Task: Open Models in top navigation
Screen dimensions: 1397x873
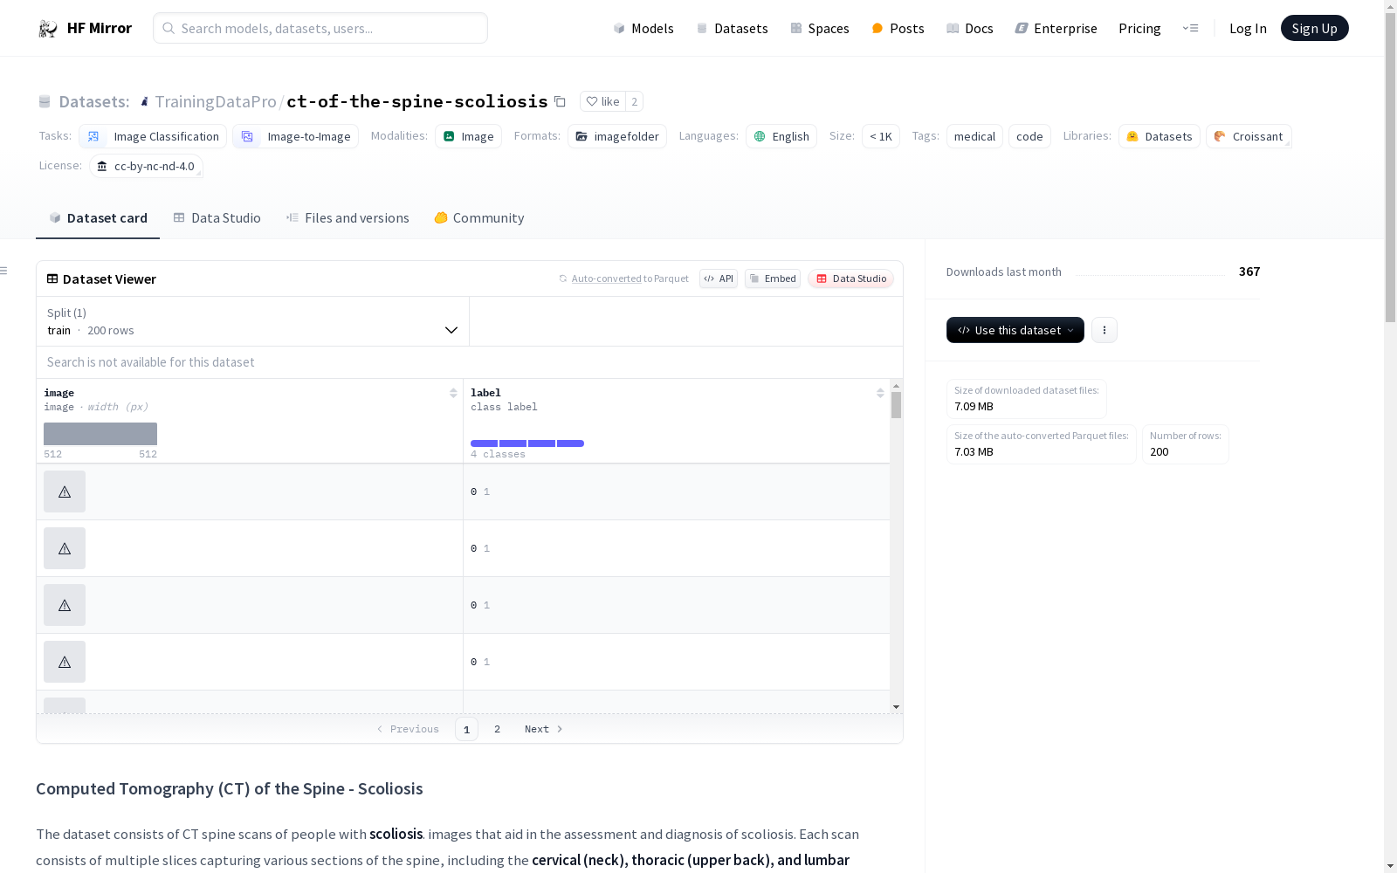Action: pyautogui.click(x=643, y=28)
